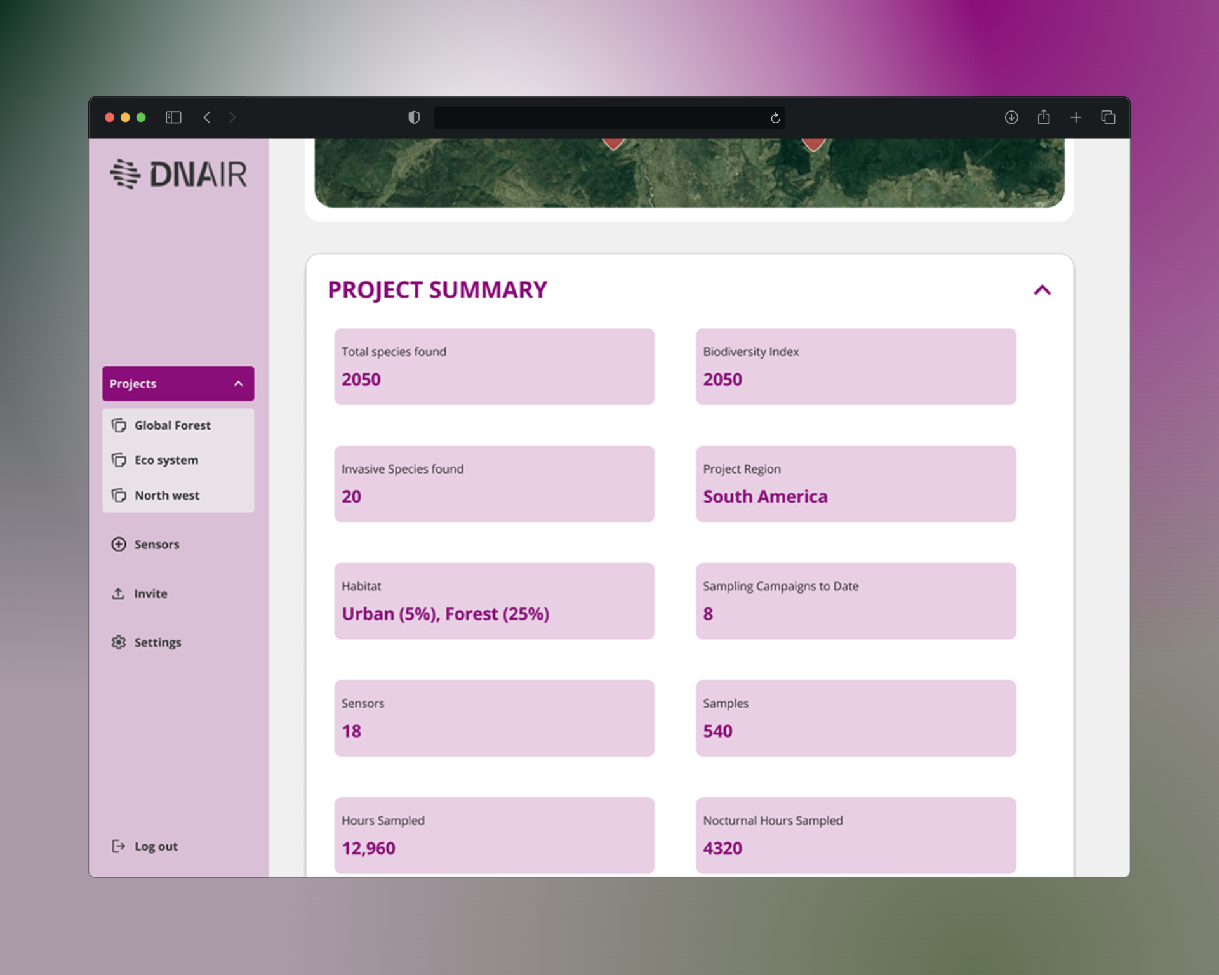Open a new tab with plus icon
This screenshot has height=975, width=1219.
tap(1076, 117)
